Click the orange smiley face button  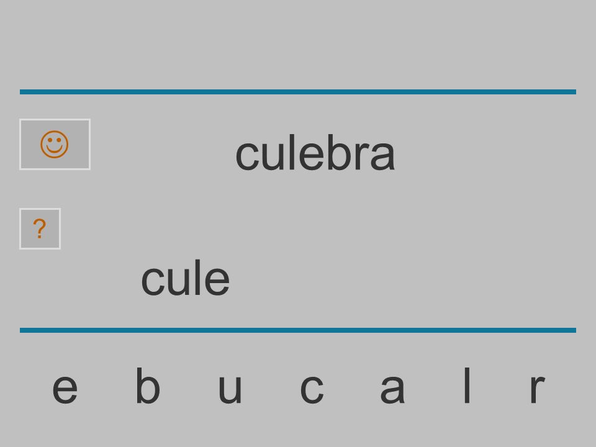click(55, 145)
